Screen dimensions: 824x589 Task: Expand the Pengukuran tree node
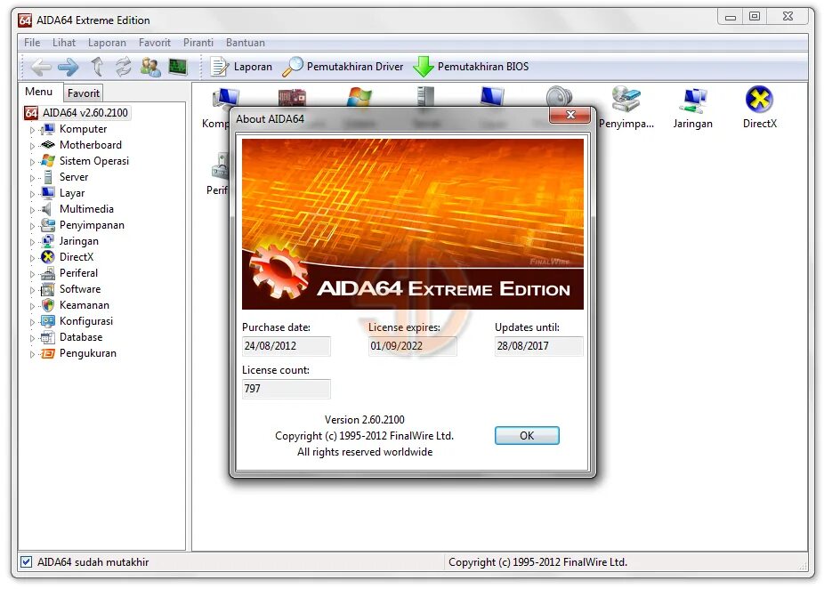(x=32, y=354)
